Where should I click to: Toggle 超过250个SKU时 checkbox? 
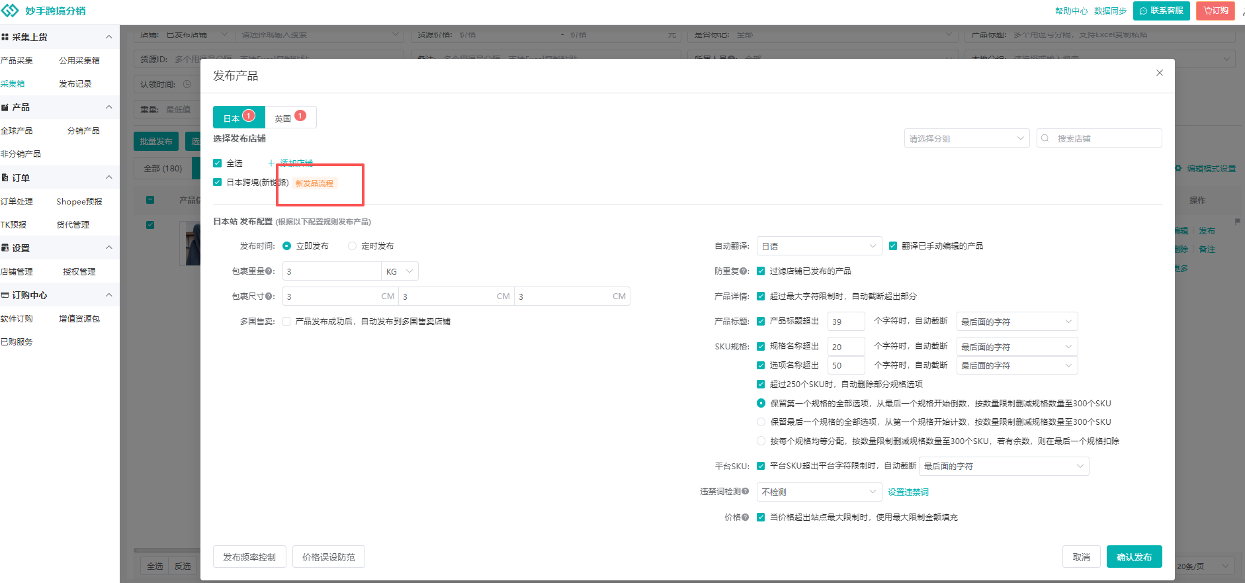click(x=761, y=384)
